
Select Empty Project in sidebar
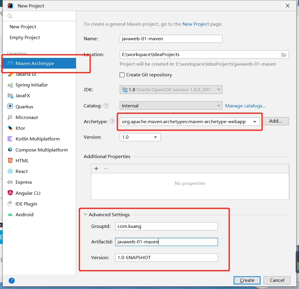coord(25,38)
